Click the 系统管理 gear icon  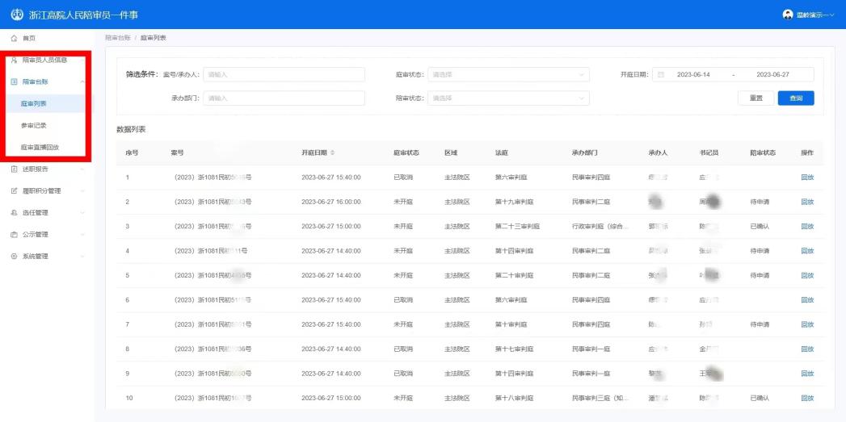click(x=15, y=257)
